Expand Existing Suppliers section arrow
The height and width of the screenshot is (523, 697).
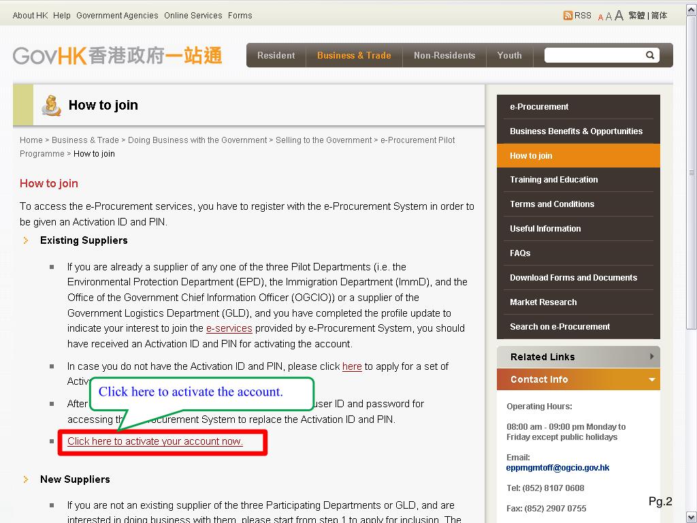click(x=26, y=240)
